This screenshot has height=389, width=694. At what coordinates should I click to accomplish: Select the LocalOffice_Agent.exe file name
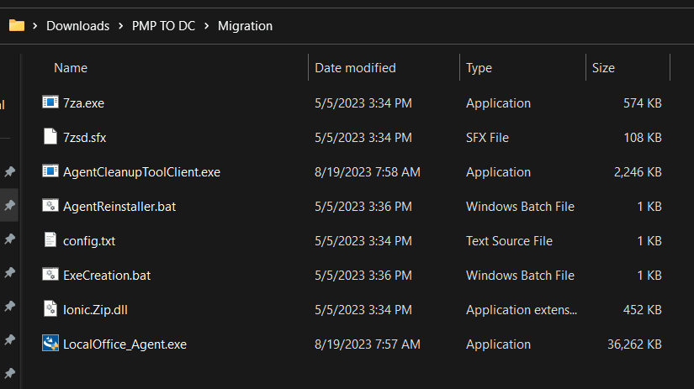pos(124,344)
